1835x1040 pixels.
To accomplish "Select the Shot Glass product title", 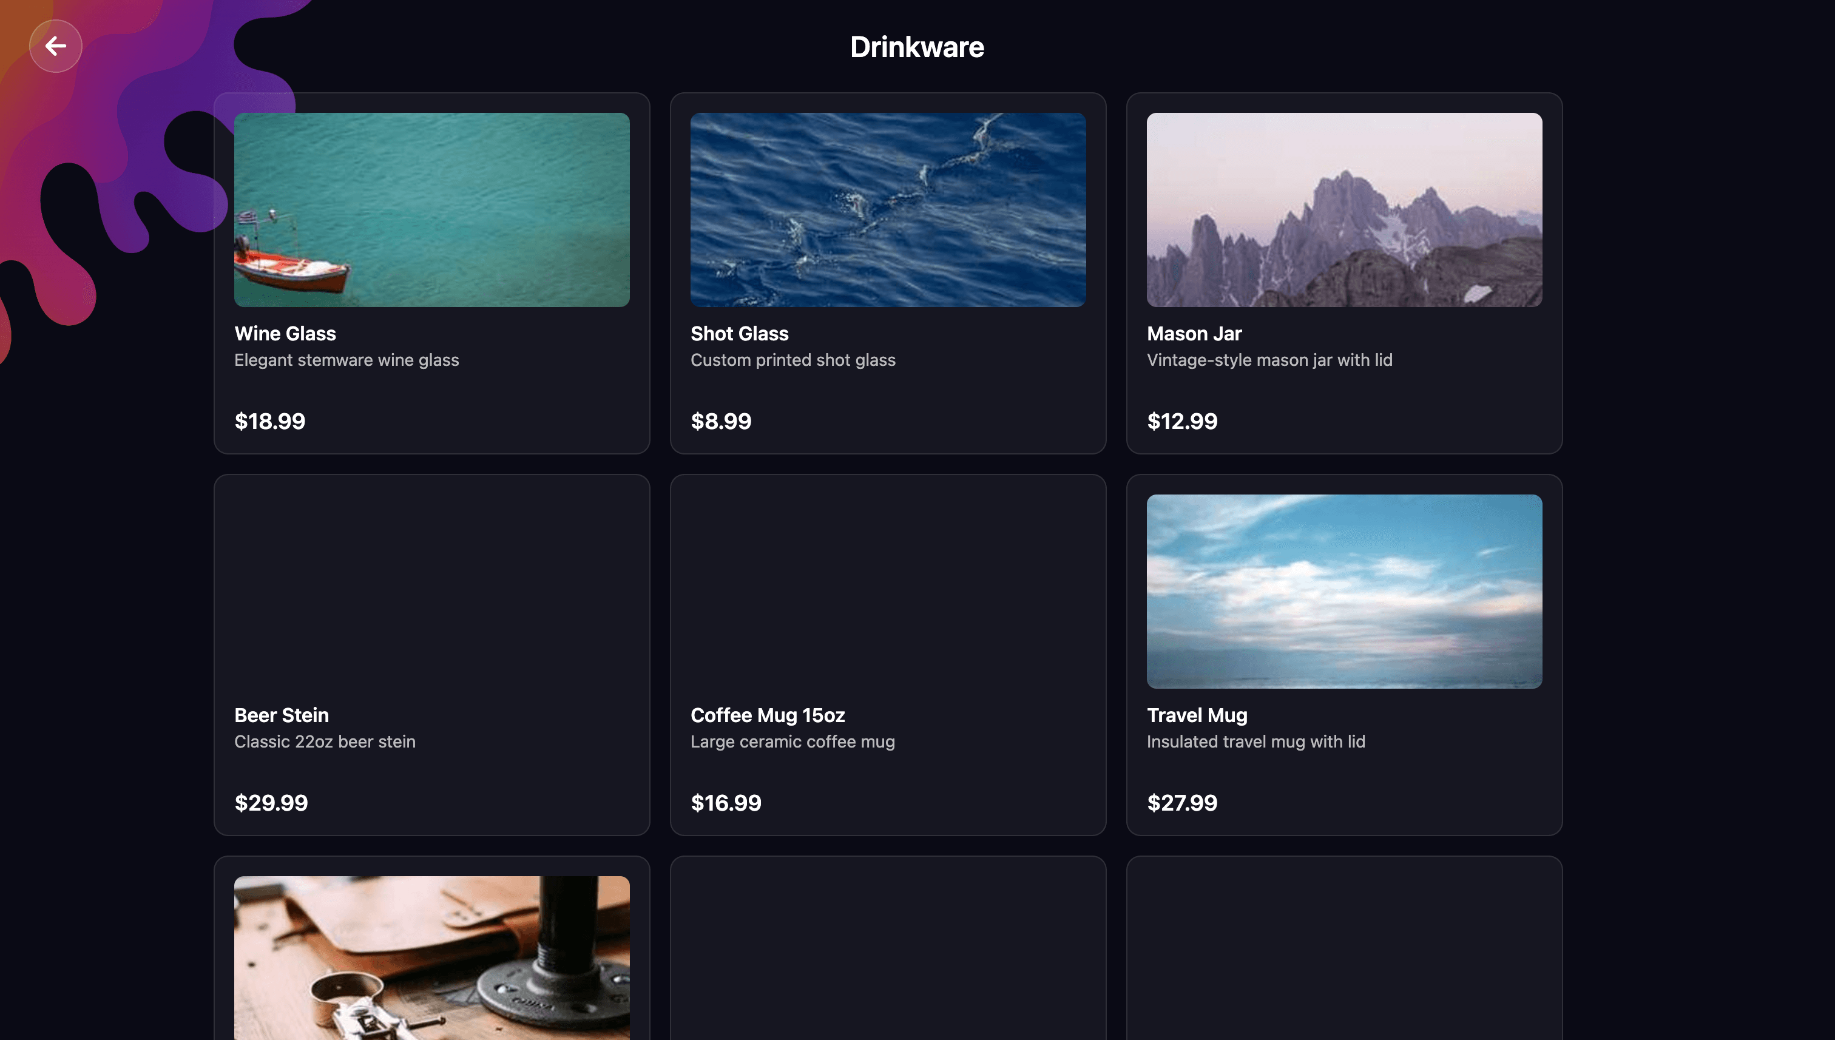I will 739,334.
